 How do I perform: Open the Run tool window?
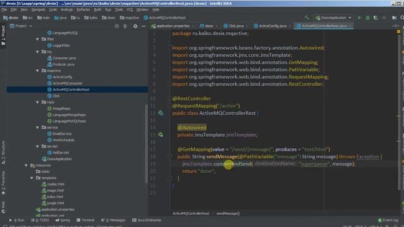pyautogui.click(x=17, y=220)
